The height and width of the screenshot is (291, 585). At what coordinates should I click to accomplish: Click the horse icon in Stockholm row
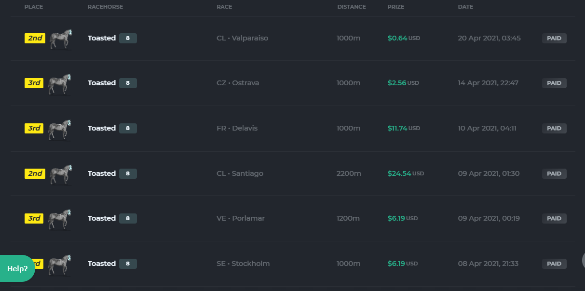[x=60, y=265]
